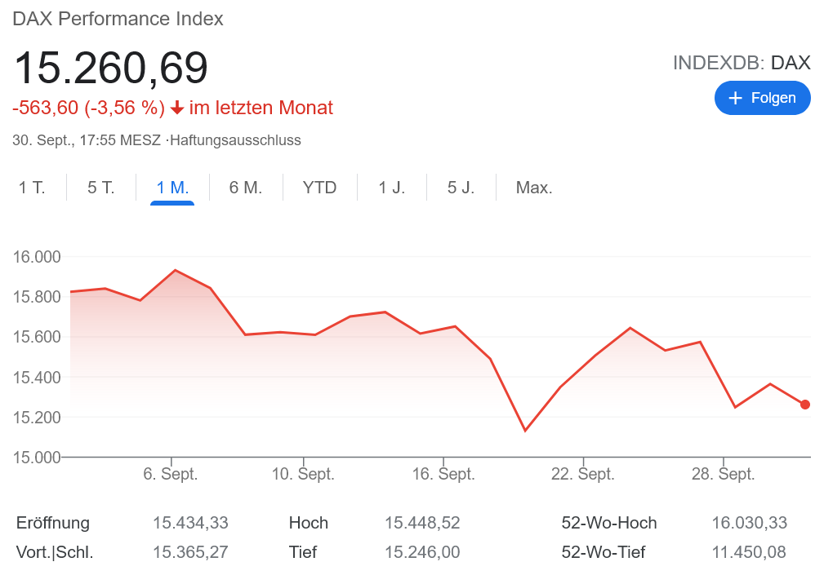Switch to the 1 J. range
The image size is (824, 584).
[x=392, y=188]
